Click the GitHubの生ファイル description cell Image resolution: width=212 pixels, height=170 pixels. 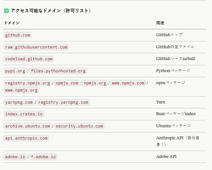[175, 47]
